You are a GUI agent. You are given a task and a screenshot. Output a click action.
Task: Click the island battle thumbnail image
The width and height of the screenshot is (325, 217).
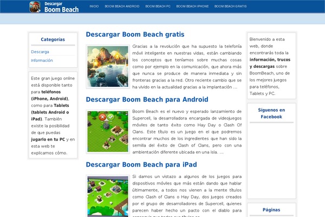pos(108,66)
